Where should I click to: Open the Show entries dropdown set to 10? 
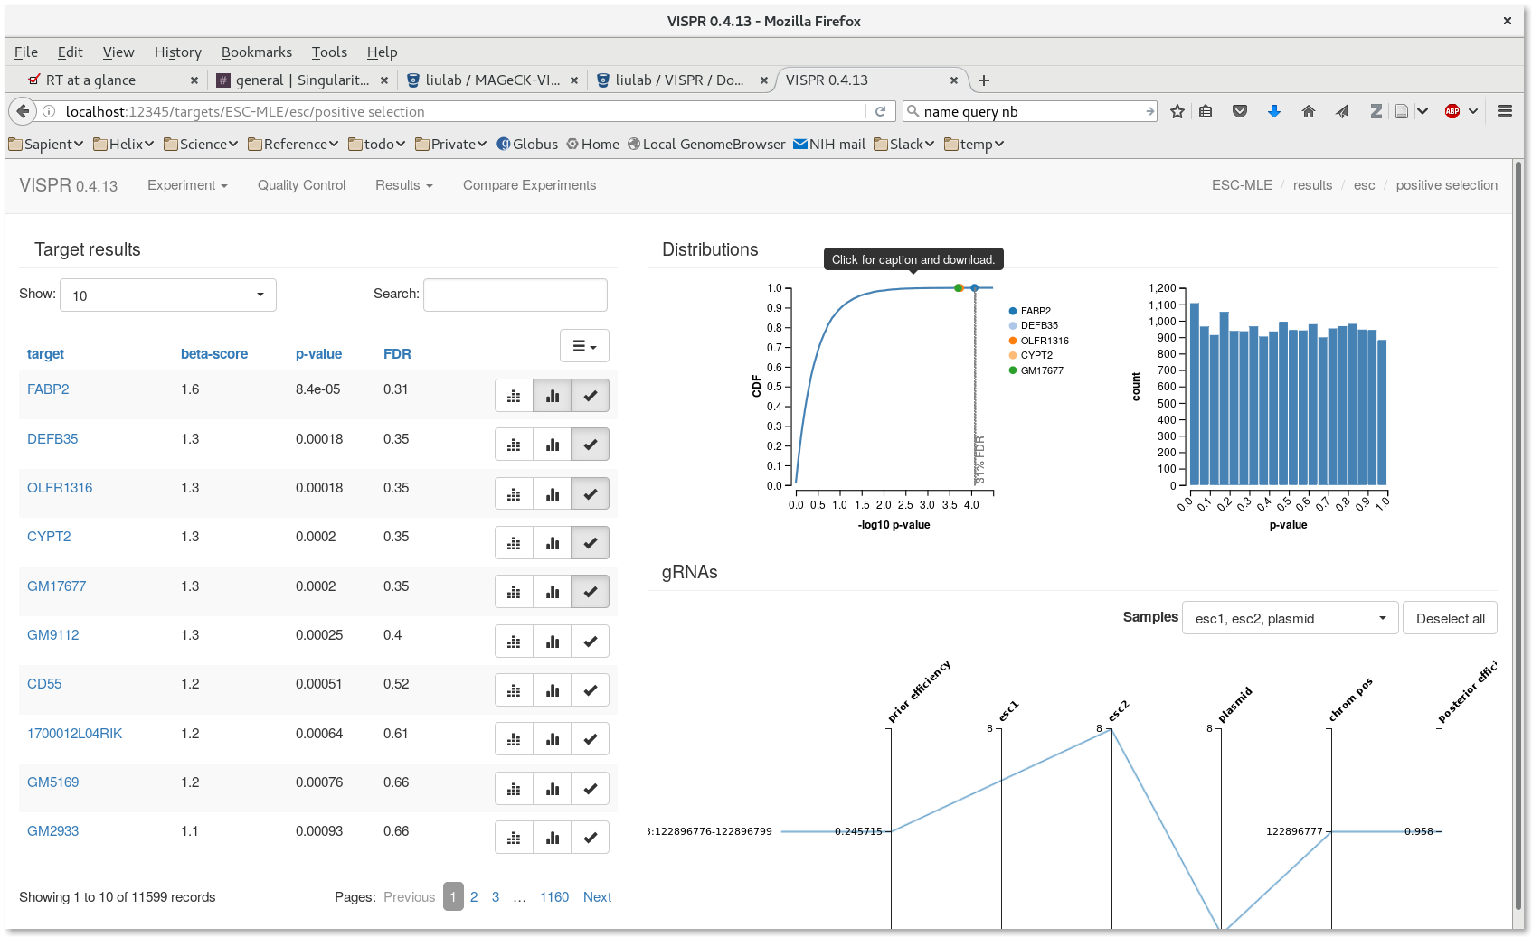tap(167, 295)
